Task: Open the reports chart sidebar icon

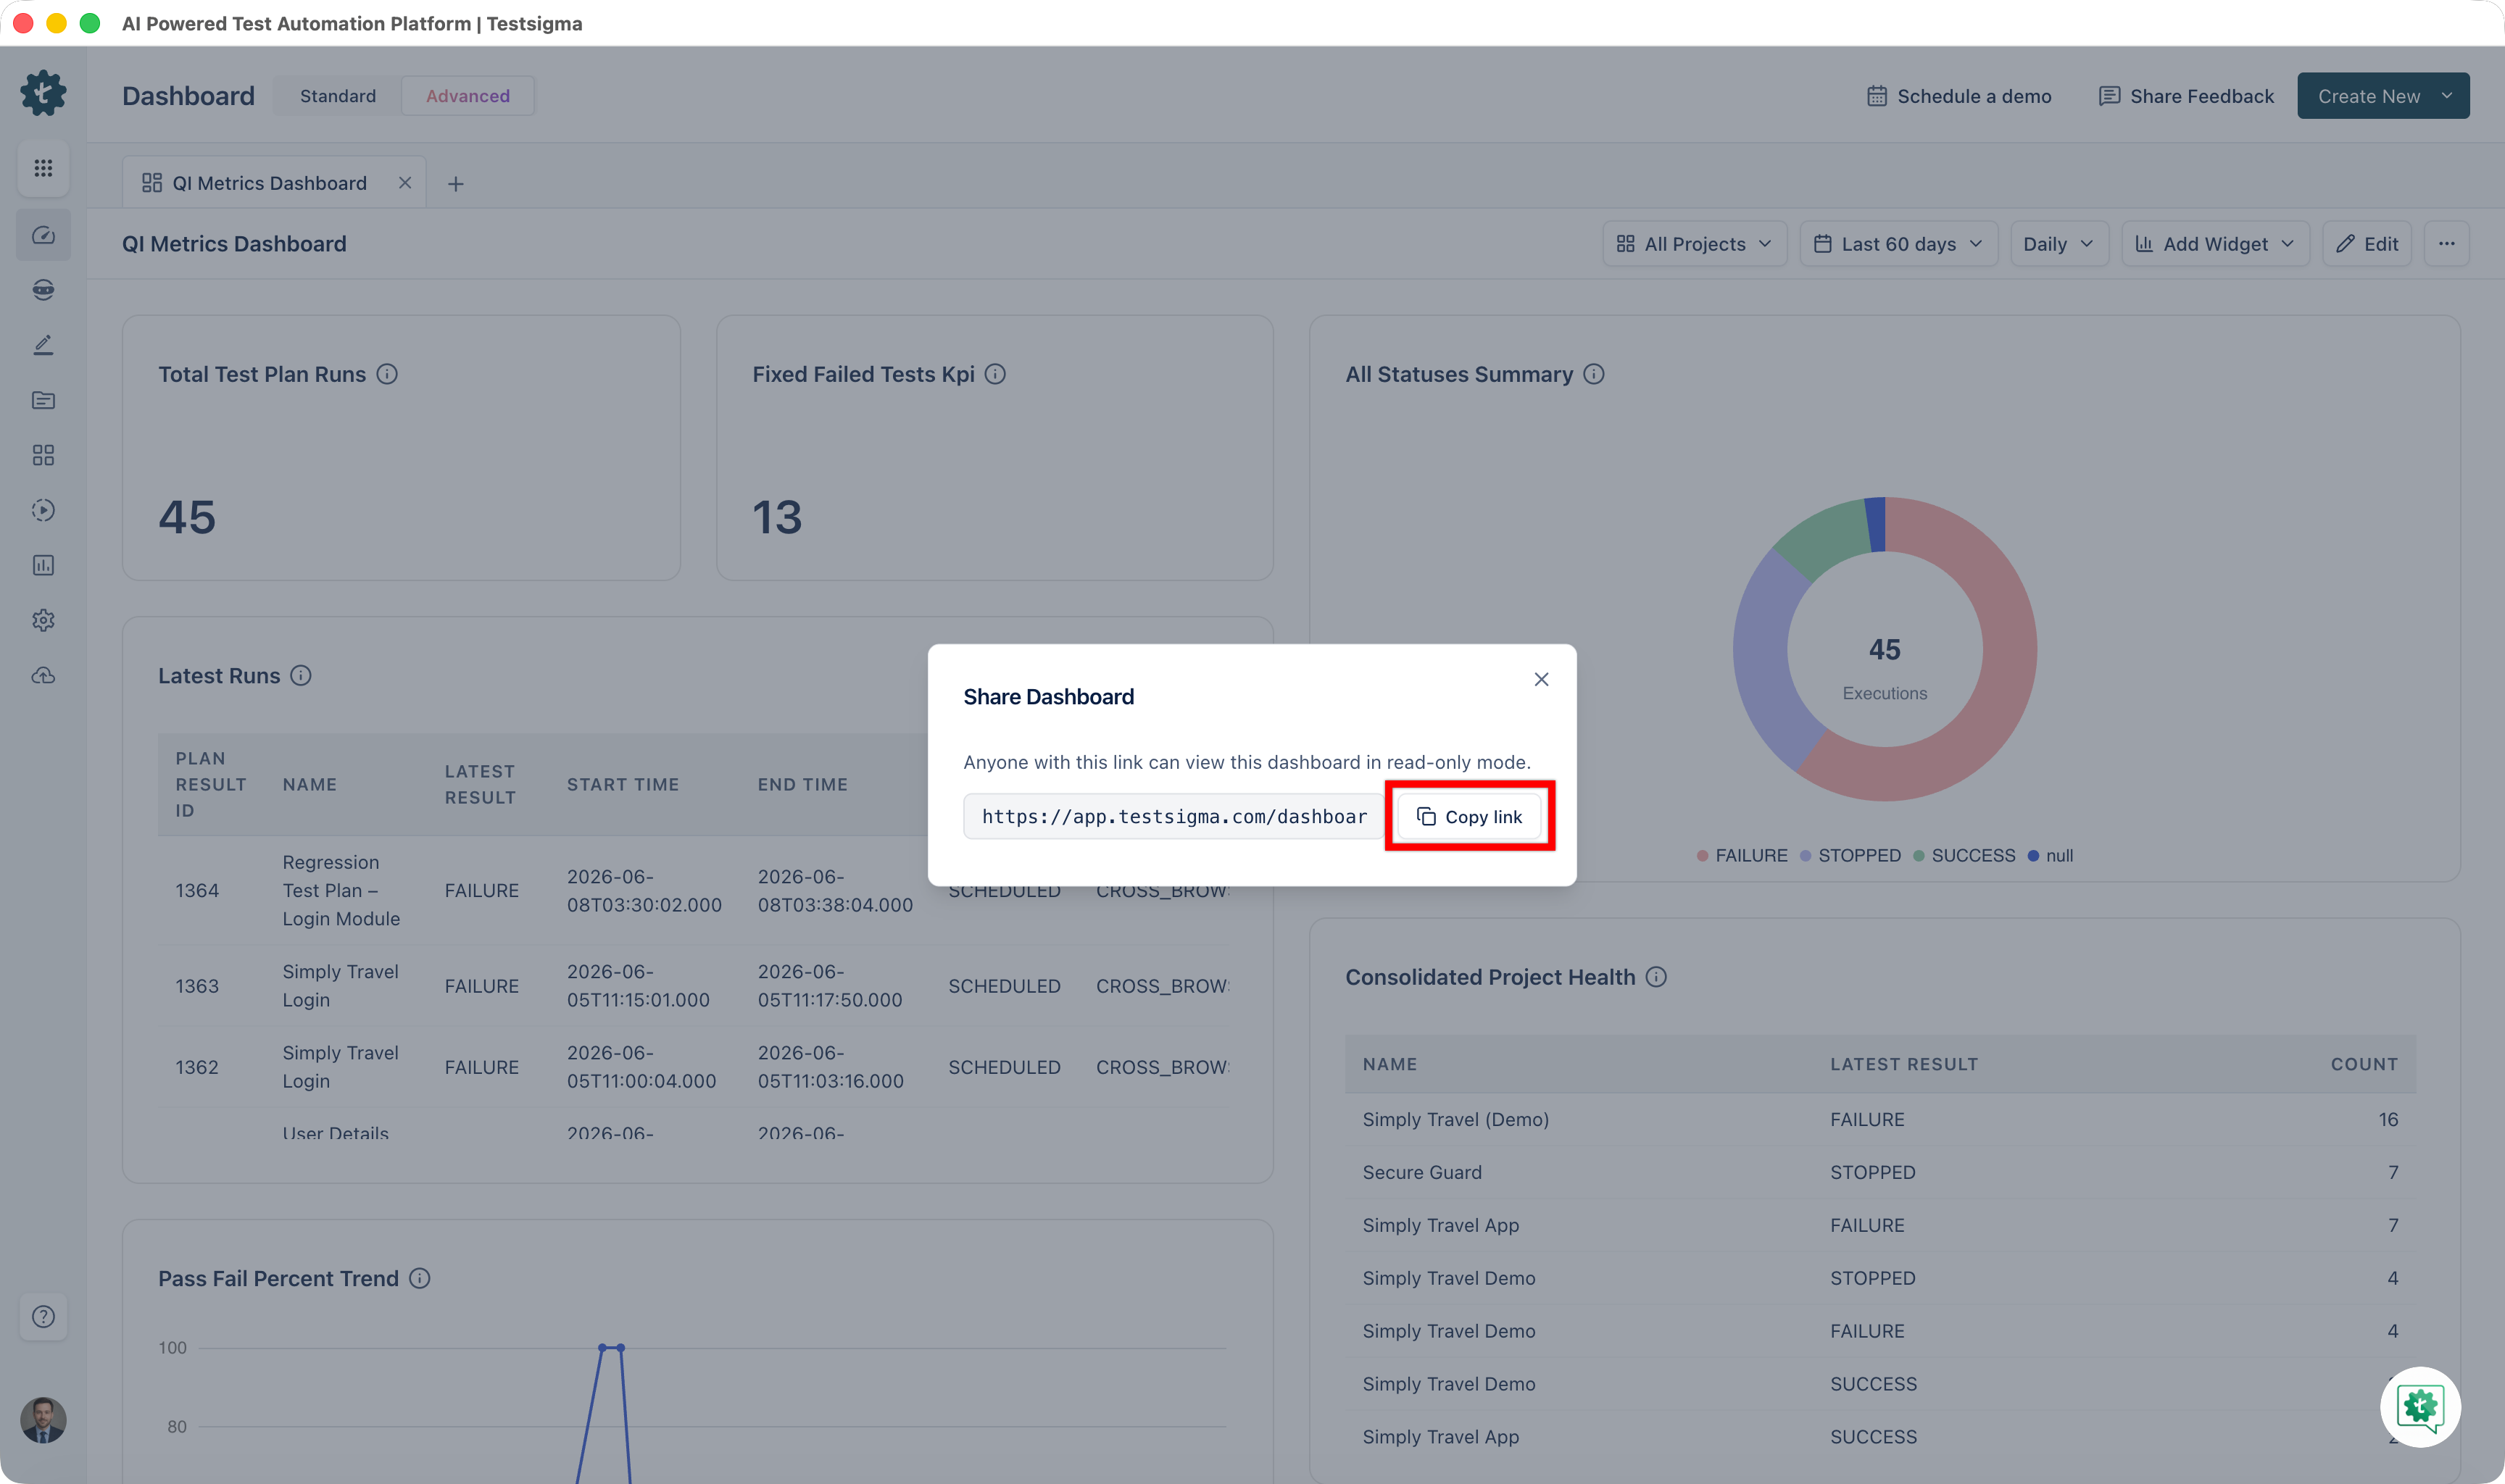Action: click(43, 565)
